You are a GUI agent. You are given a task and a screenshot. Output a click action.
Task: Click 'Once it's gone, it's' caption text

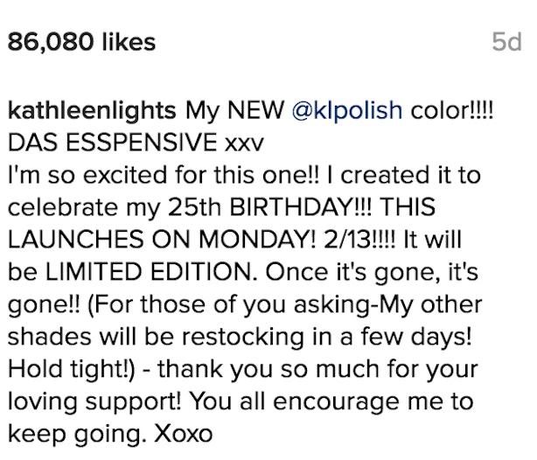pyautogui.click(x=372, y=273)
